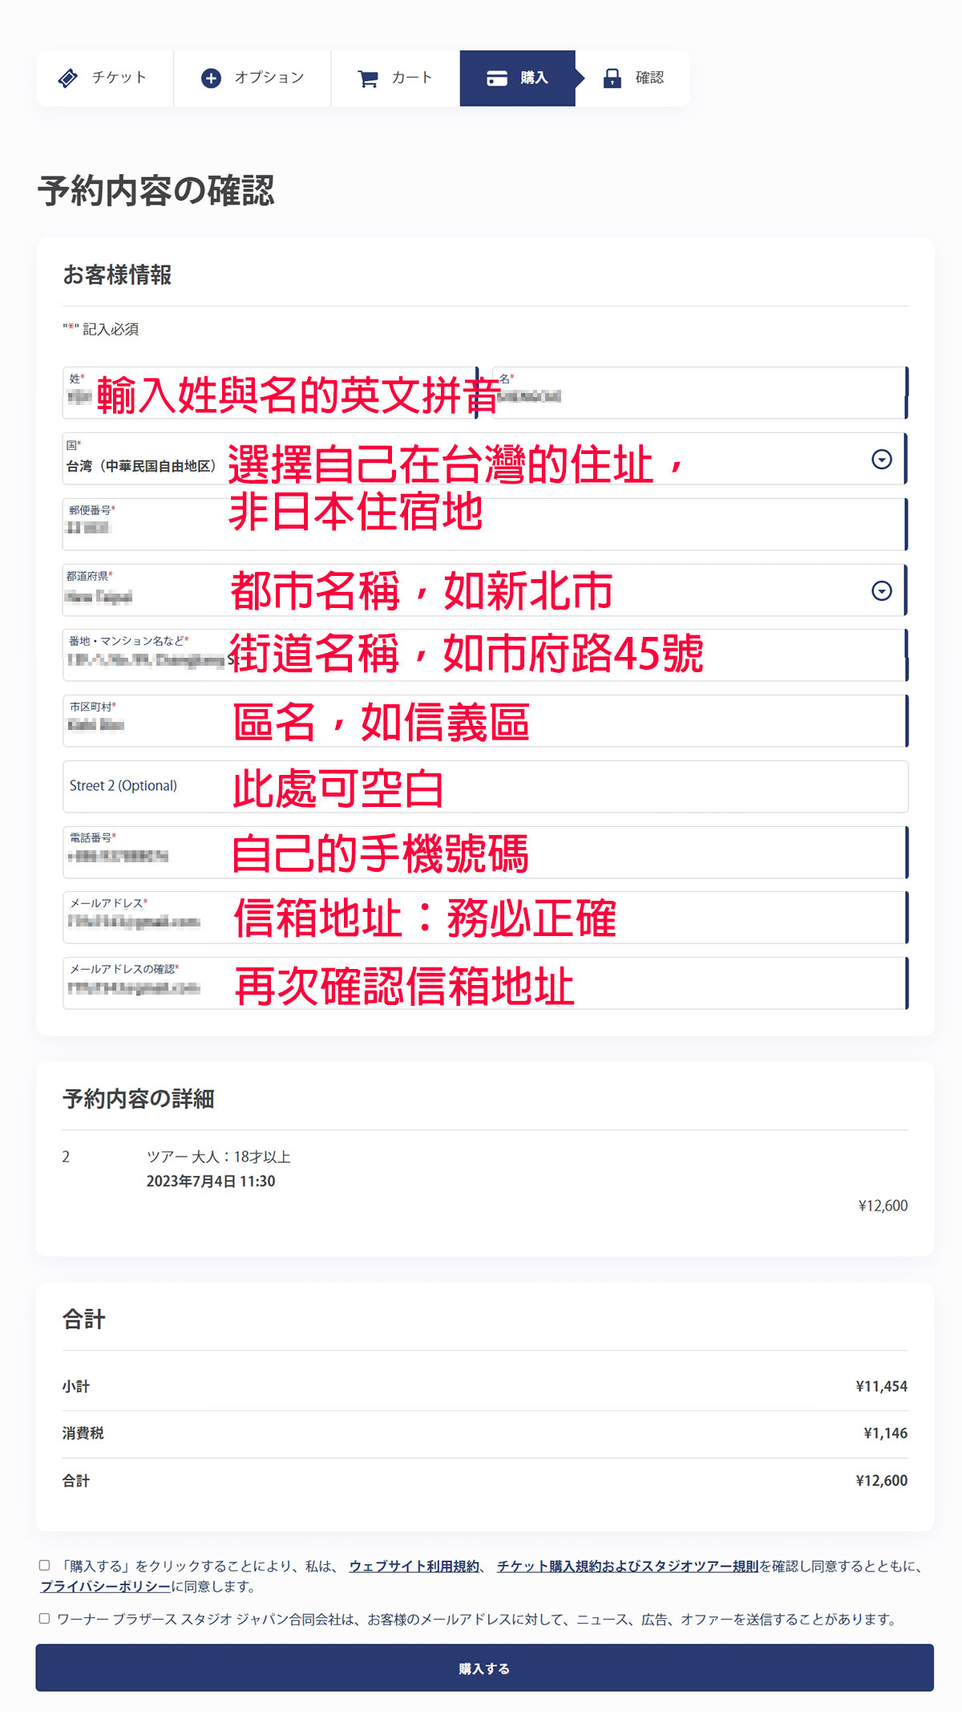The image size is (962, 1723).
Task: Open the 国 country dropdown arrow
Action: [x=881, y=459]
